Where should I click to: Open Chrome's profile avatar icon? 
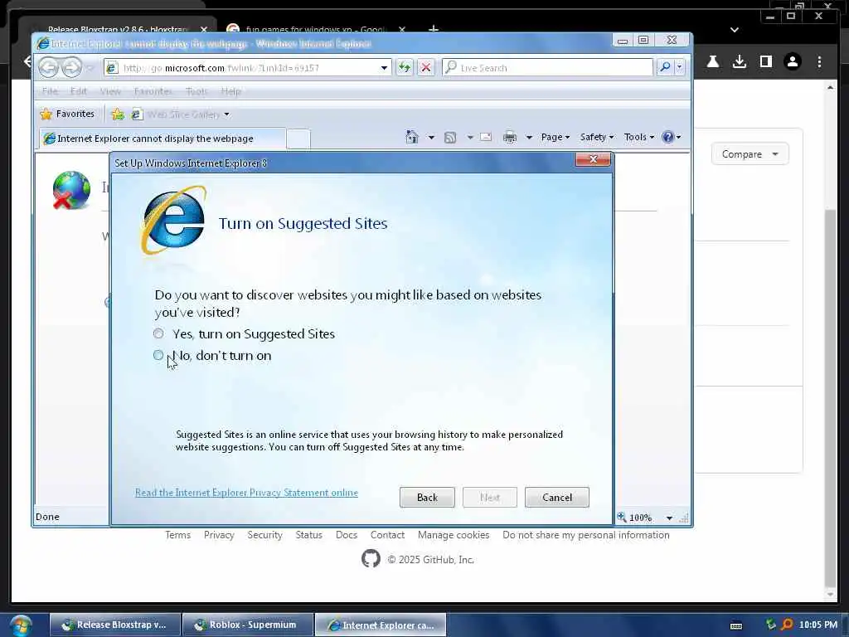point(792,61)
